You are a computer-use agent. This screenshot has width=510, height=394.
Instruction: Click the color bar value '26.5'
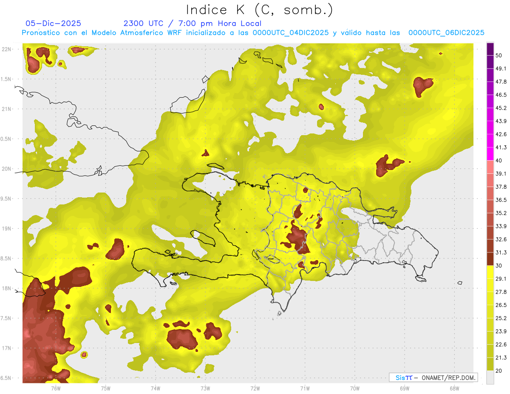point(501,305)
